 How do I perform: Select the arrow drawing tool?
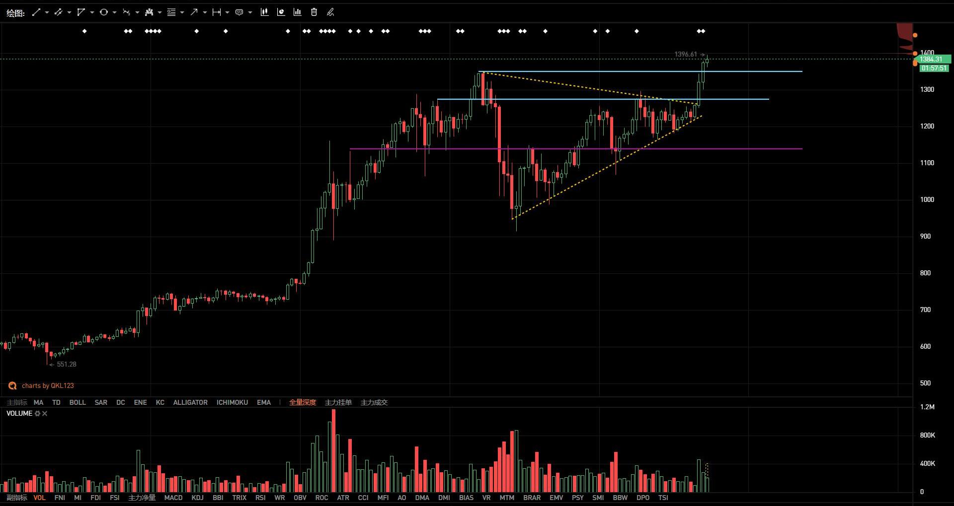(194, 12)
